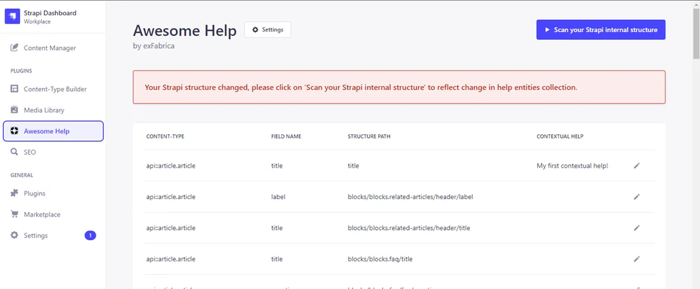
Task: Open the Awesome Help Settings button
Action: tap(267, 30)
